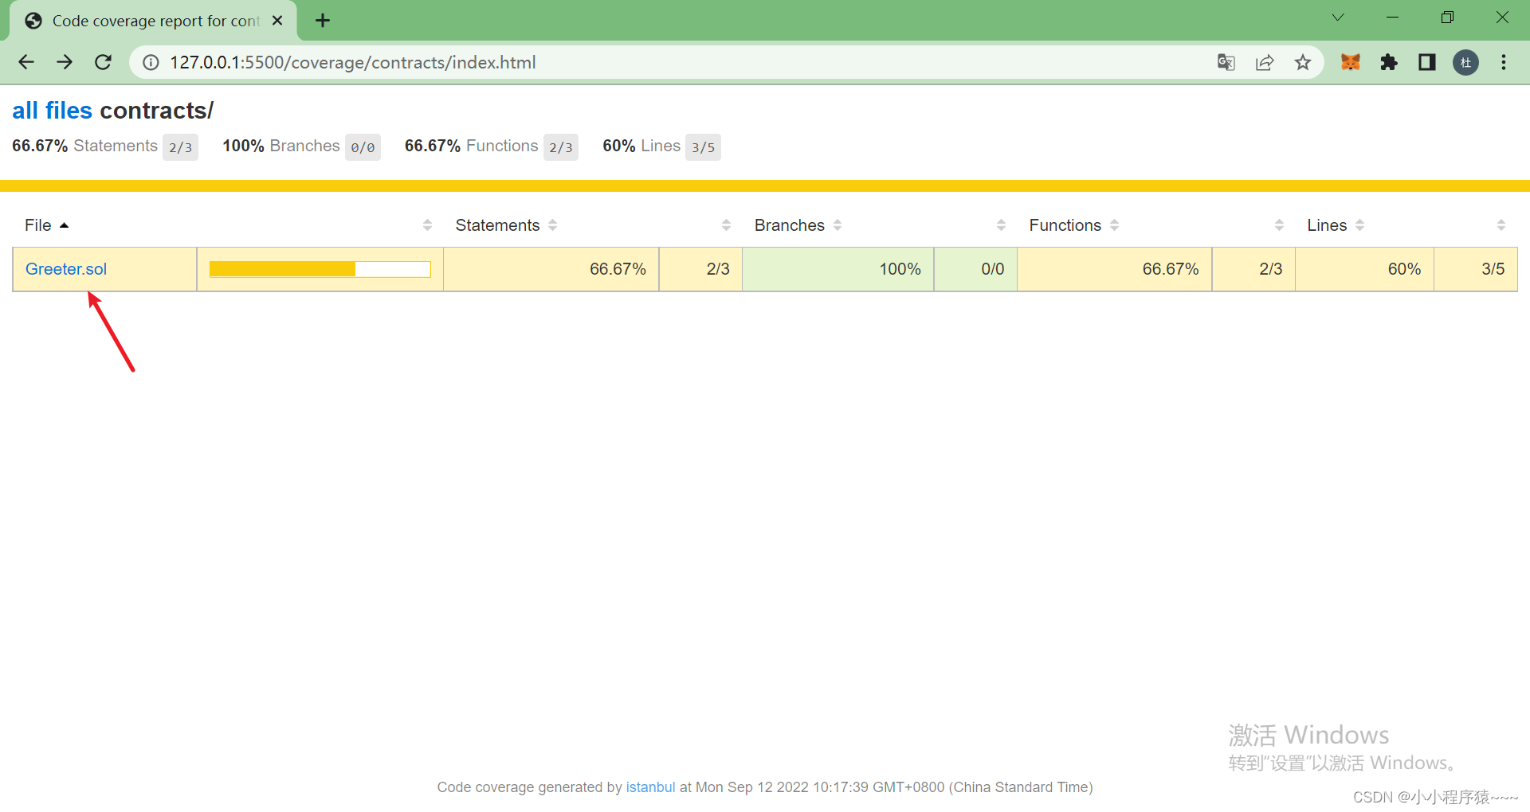Image resolution: width=1530 pixels, height=812 pixels.
Task: Open the Extensions puzzle menu
Action: [x=1389, y=62]
